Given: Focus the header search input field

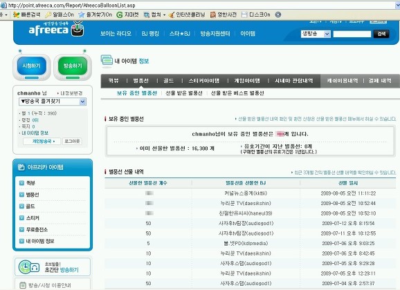Looking at the screenshot, I should [352, 34].
